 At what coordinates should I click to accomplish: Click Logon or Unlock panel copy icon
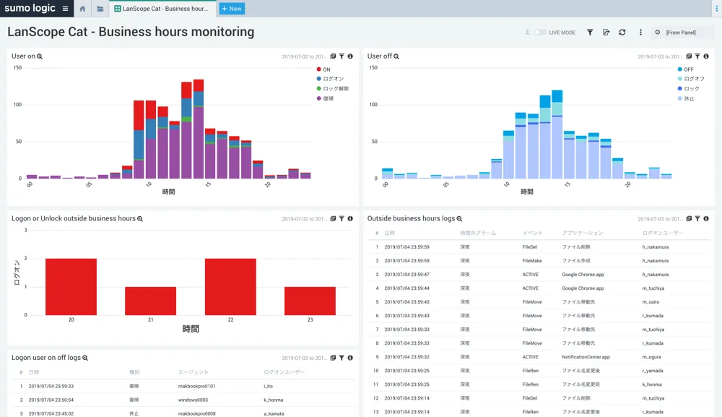333,219
